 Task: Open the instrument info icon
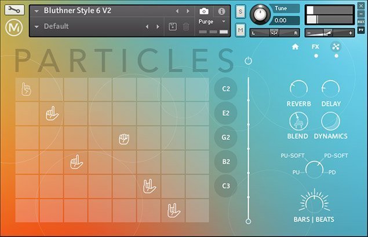221,11
